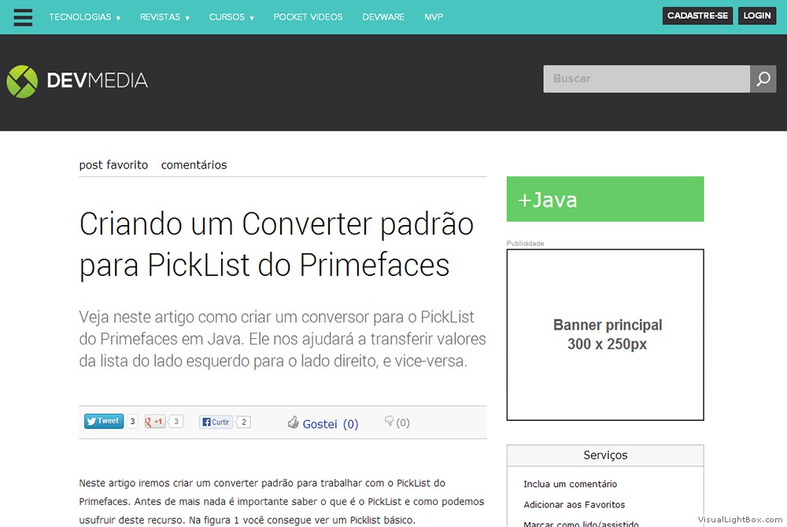Click the Tweet count bubble 3
Viewport: 787px width, 527px height.
(x=132, y=421)
